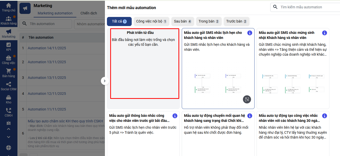Open Automation 14/11/2025 link
Viewport: 340px width, 156px height.
pos(47,48)
